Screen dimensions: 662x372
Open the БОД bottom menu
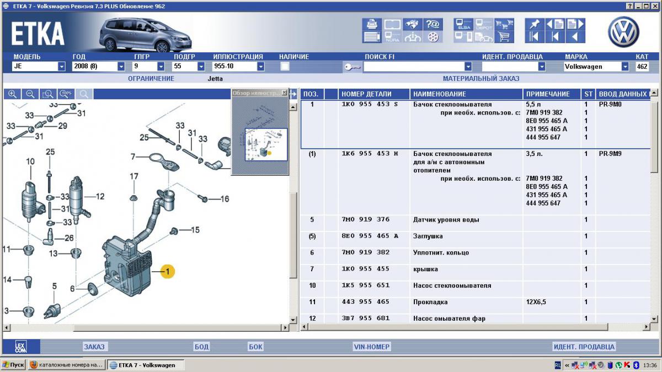(201, 347)
